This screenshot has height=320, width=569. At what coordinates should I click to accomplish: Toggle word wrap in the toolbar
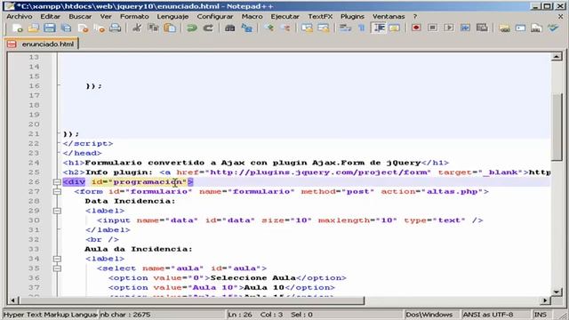point(345,28)
